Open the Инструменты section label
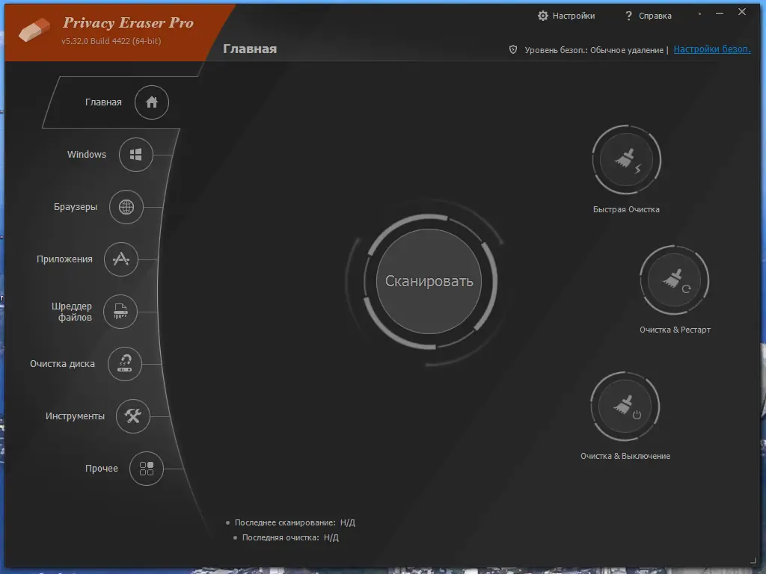 pyautogui.click(x=75, y=416)
